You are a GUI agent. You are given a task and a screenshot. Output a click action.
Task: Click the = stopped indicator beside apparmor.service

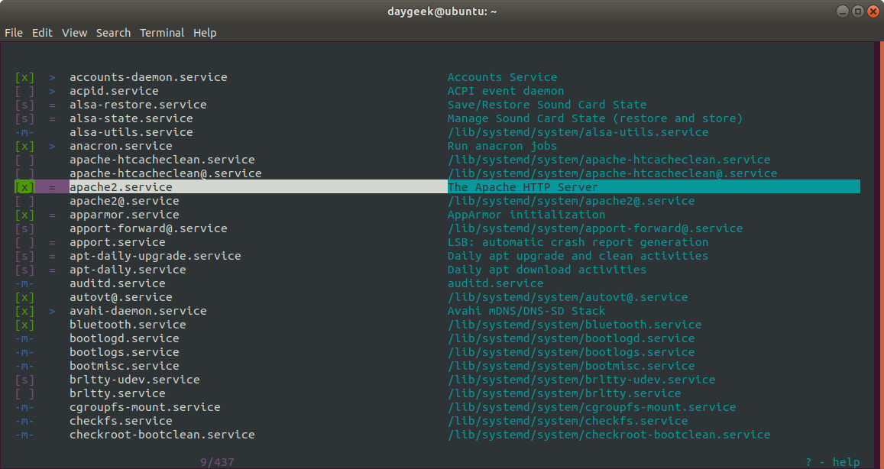(x=52, y=215)
